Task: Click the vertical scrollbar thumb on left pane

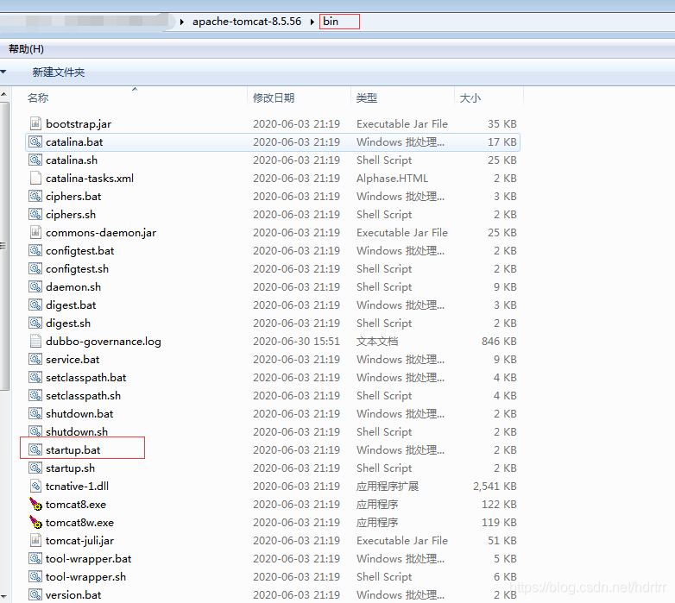Action: click(x=3, y=246)
